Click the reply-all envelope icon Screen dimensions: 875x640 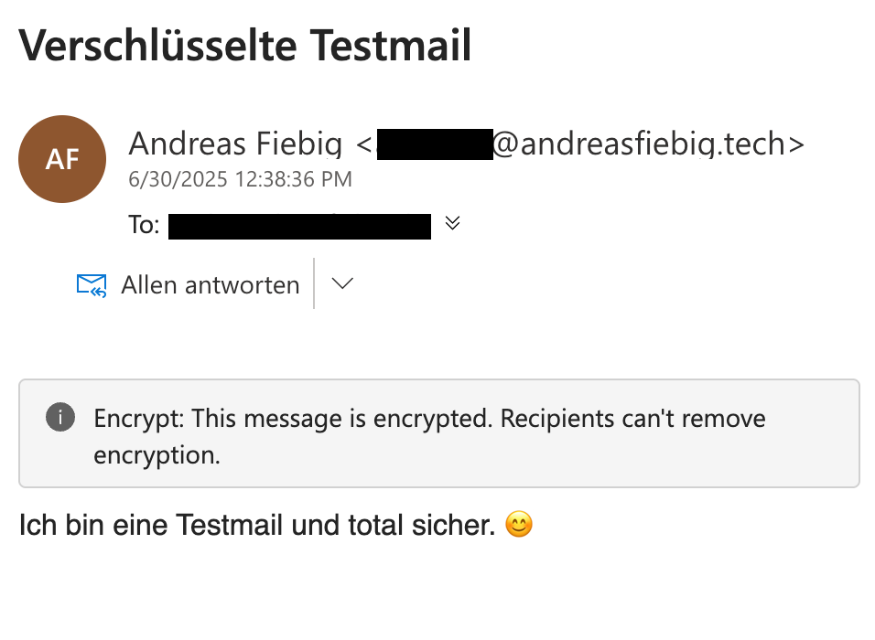click(x=92, y=285)
